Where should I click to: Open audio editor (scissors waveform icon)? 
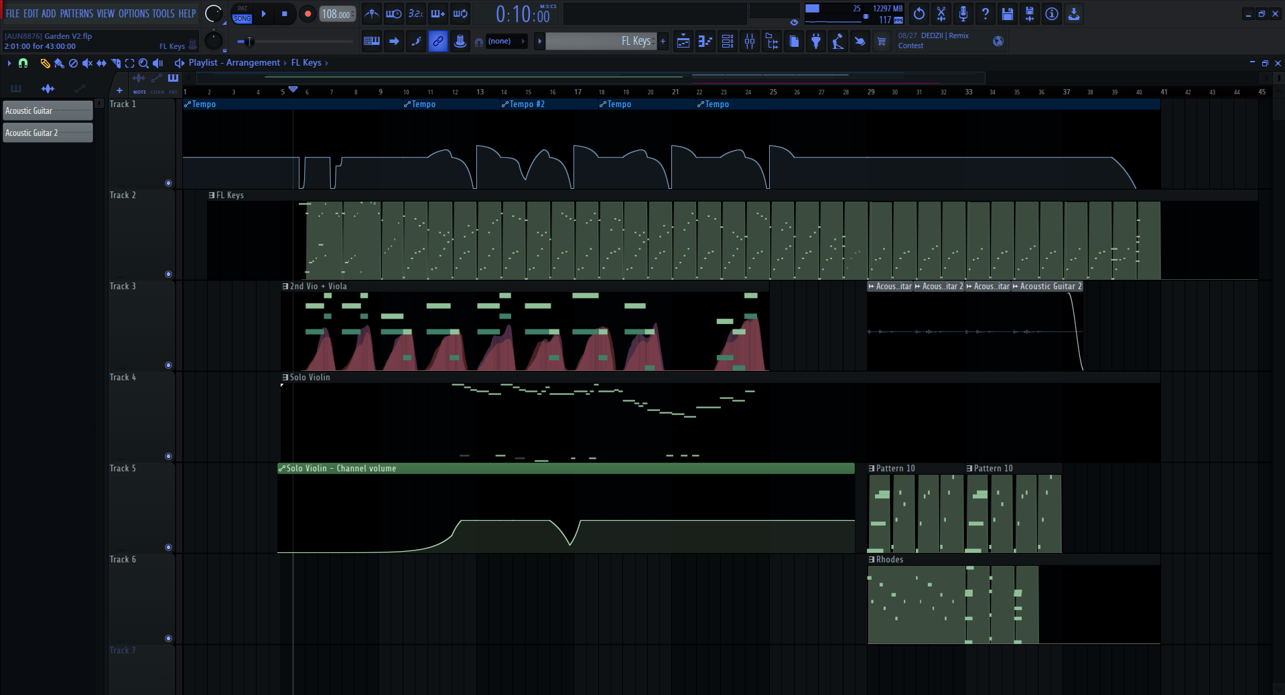pos(941,13)
